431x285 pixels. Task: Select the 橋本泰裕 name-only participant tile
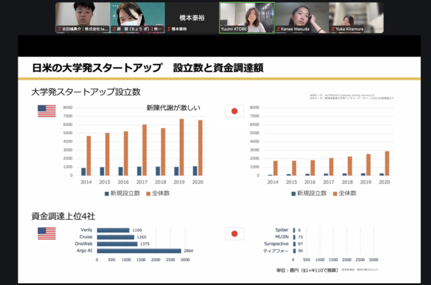[191, 17]
